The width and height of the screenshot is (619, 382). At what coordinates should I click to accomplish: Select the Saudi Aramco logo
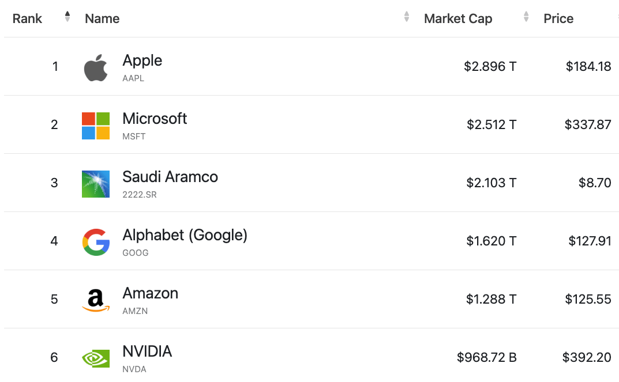(x=96, y=184)
